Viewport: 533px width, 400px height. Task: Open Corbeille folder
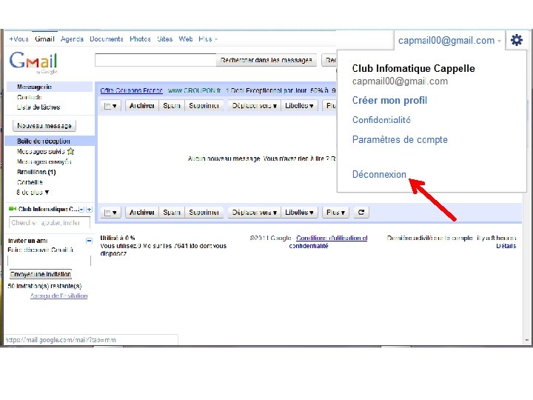tap(30, 182)
